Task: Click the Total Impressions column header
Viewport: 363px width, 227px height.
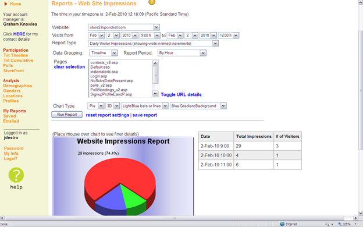Action: click(254, 136)
